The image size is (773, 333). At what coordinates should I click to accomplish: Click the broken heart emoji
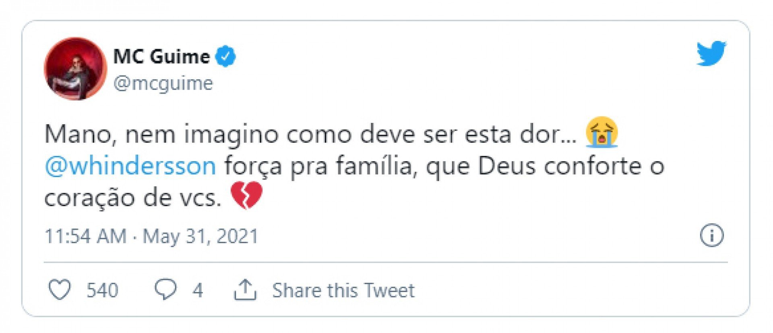pyautogui.click(x=246, y=196)
